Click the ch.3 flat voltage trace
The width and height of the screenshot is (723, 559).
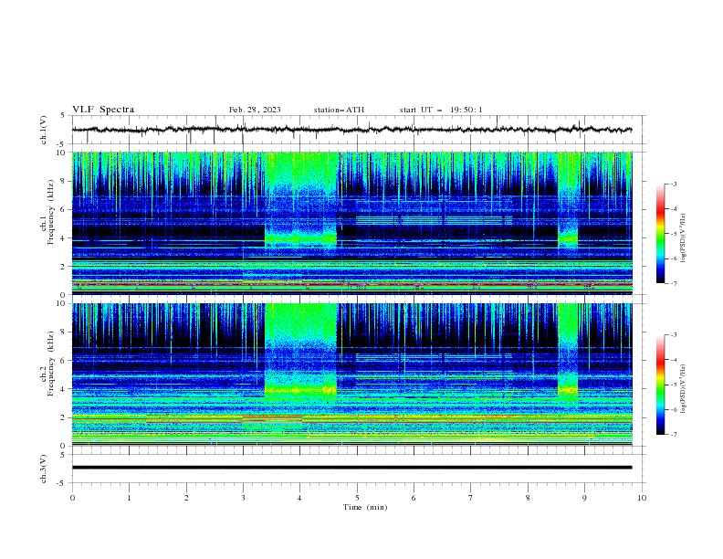tap(351, 468)
